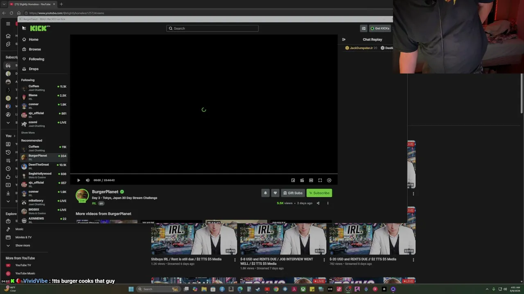
Task: Click the browser back button
Action: [4, 13]
